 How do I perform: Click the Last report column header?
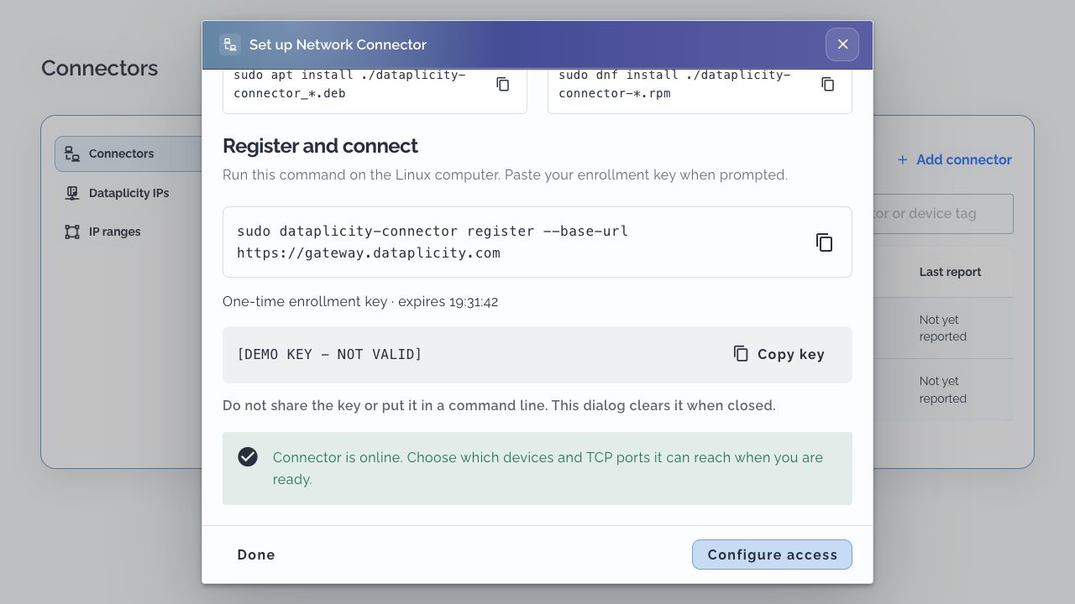950,272
